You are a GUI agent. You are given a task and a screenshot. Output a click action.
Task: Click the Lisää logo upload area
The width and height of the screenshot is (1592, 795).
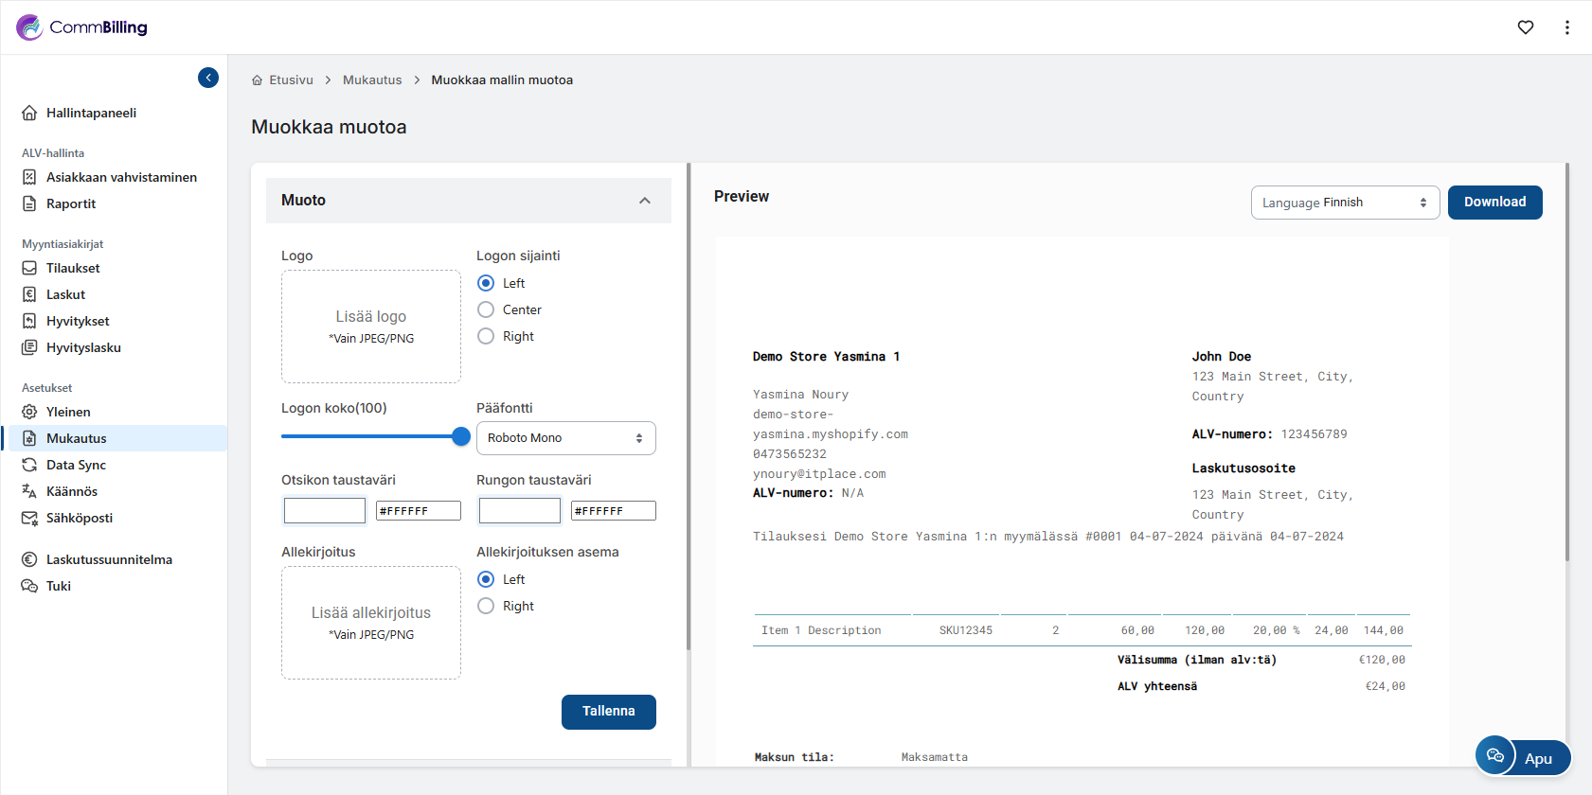[x=371, y=327]
